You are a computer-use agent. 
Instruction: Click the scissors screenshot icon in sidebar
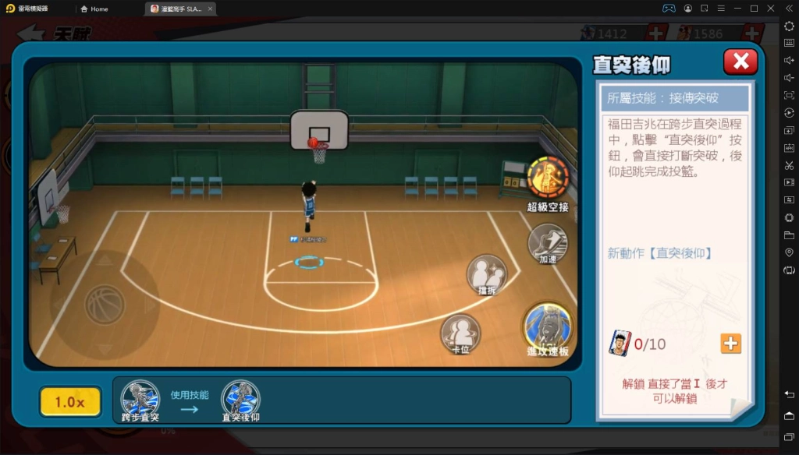(x=789, y=165)
